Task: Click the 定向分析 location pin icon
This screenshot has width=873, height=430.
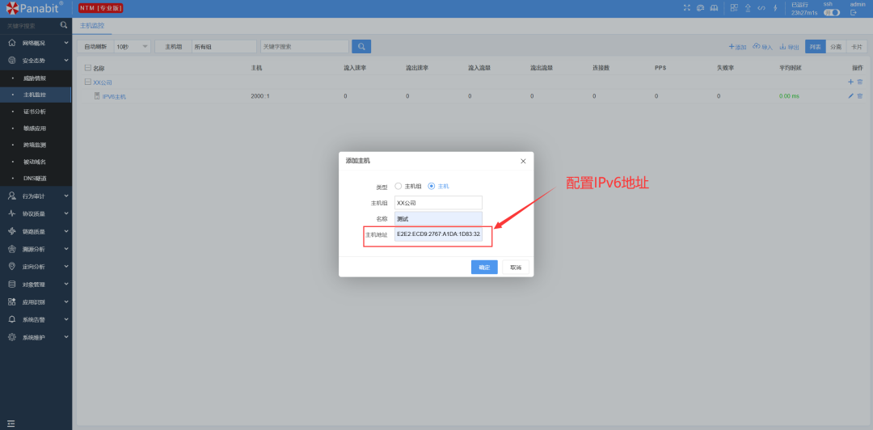Action: point(11,266)
